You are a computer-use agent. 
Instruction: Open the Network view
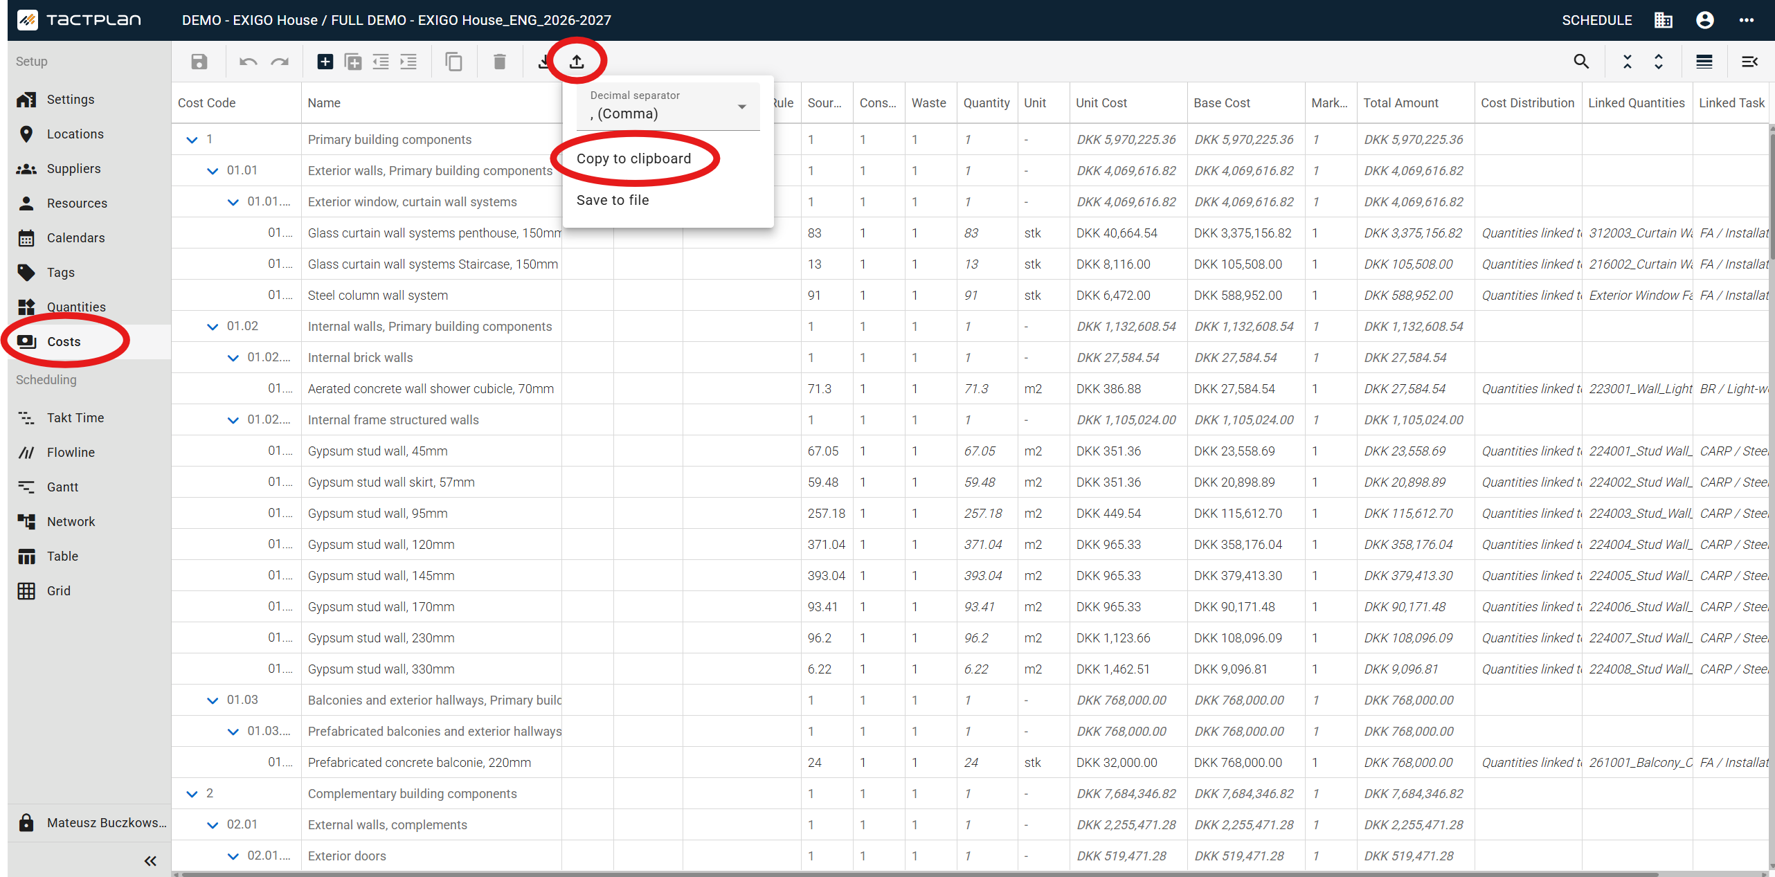89,522
